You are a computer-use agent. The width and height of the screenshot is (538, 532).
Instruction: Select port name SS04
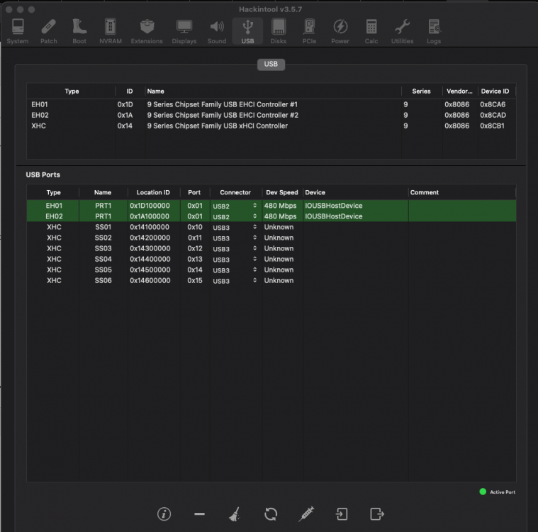103,259
